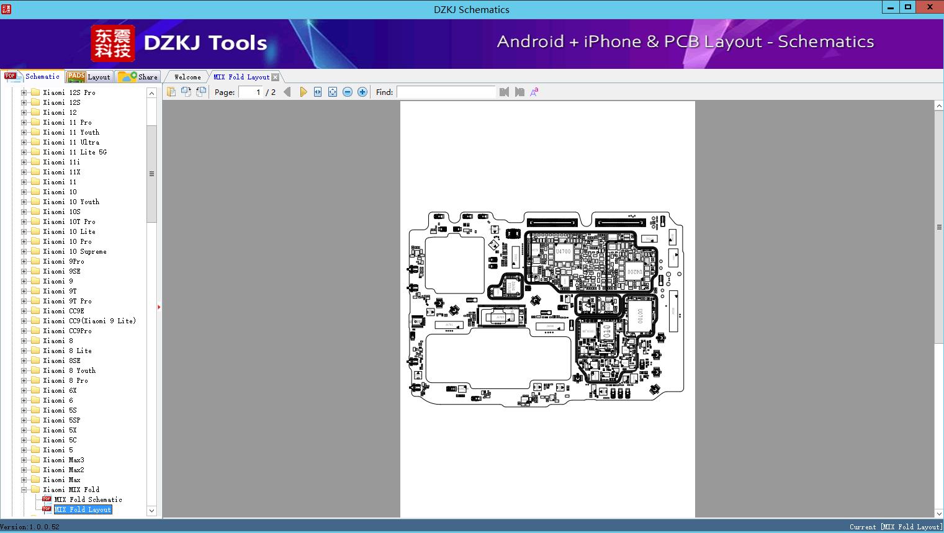Image resolution: width=944 pixels, height=533 pixels.
Task: Click the copy page icon in the toolbar
Action: coord(171,92)
